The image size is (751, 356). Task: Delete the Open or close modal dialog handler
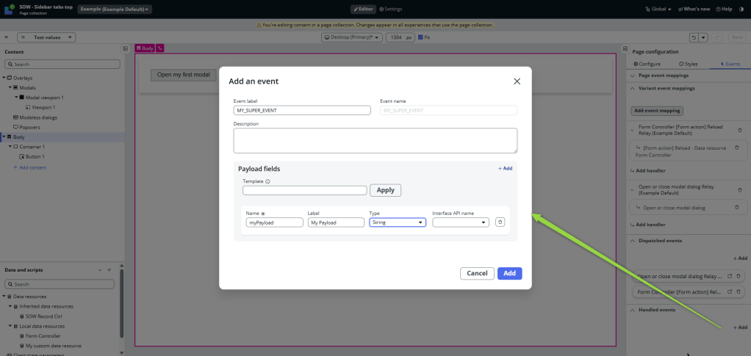(x=736, y=208)
